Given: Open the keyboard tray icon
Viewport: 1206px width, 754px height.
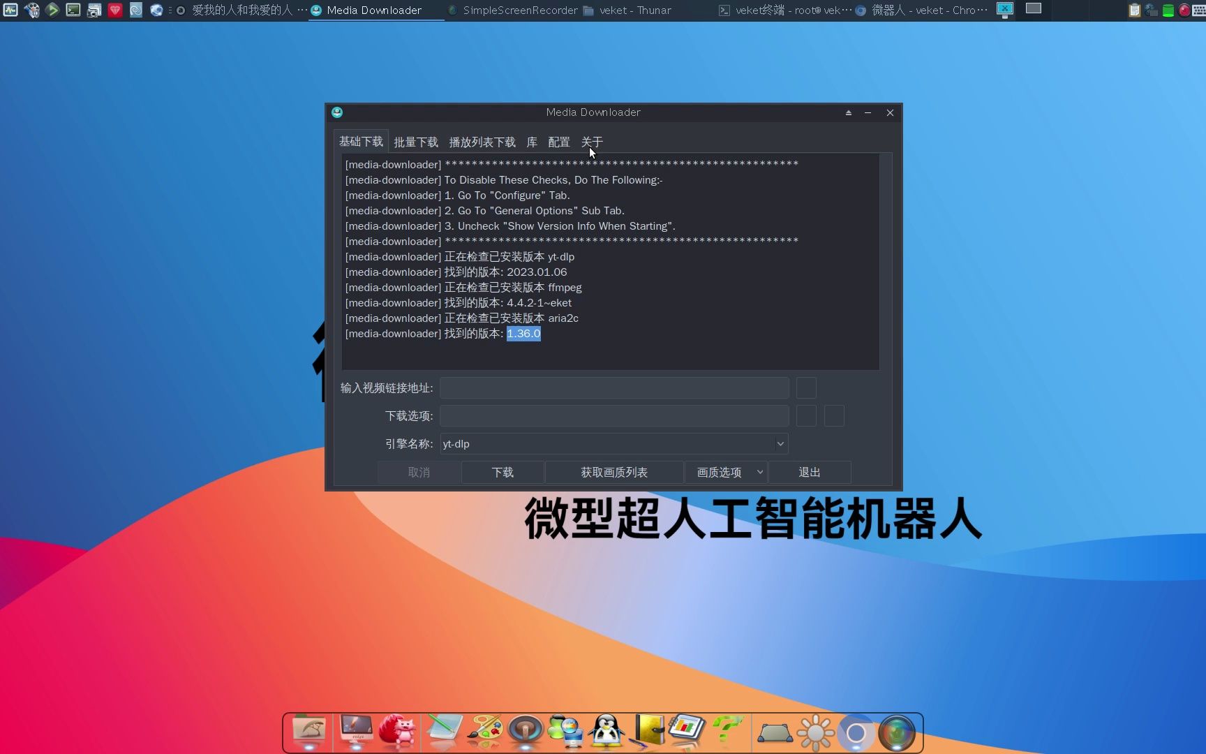Looking at the screenshot, I should 1200,10.
